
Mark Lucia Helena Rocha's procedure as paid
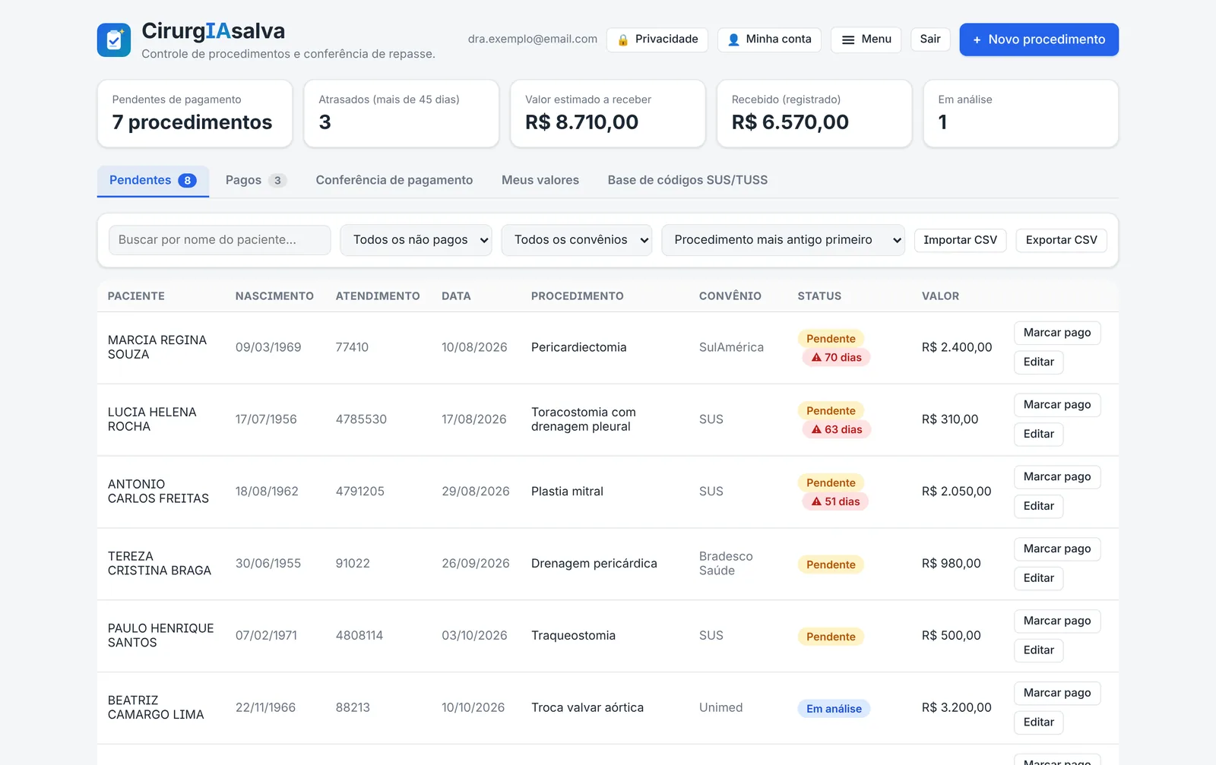[1057, 405]
